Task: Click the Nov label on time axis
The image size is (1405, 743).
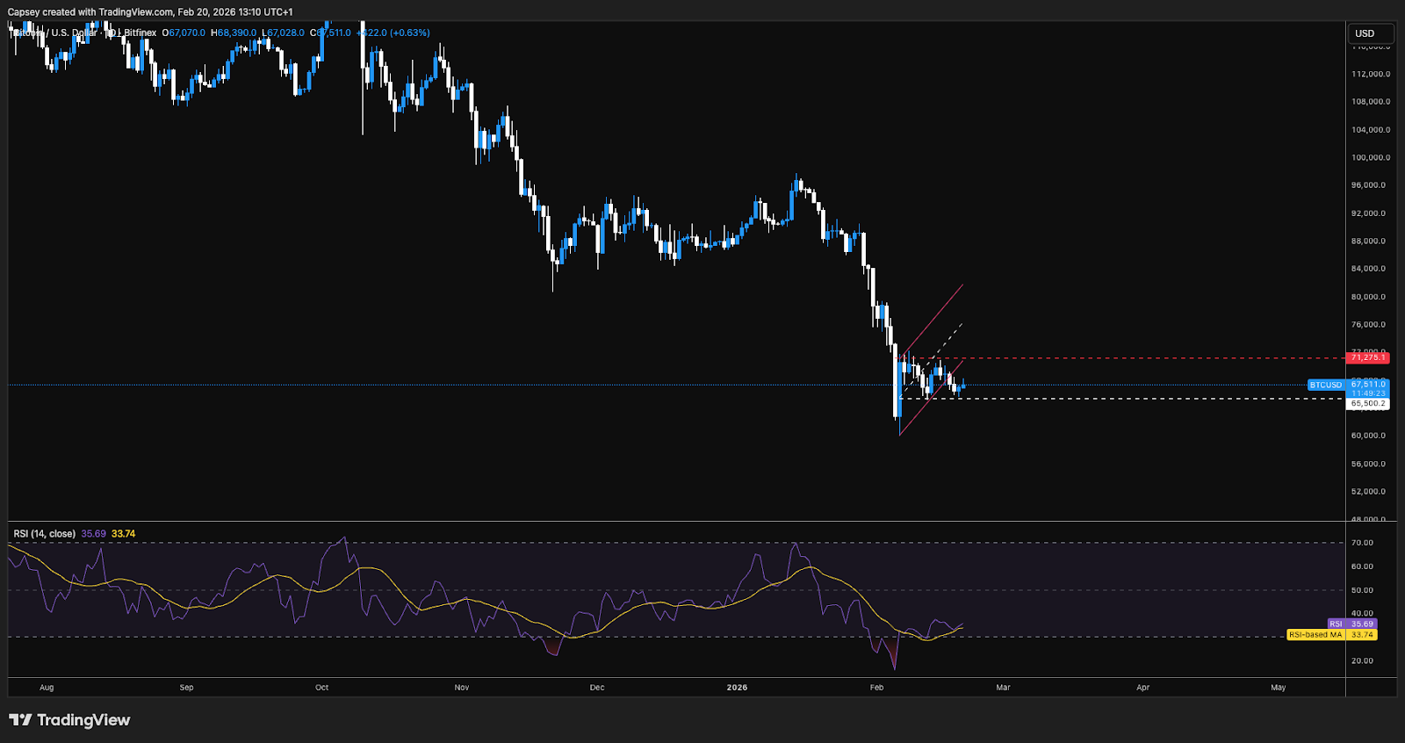Action: pyautogui.click(x=462, y=688)
